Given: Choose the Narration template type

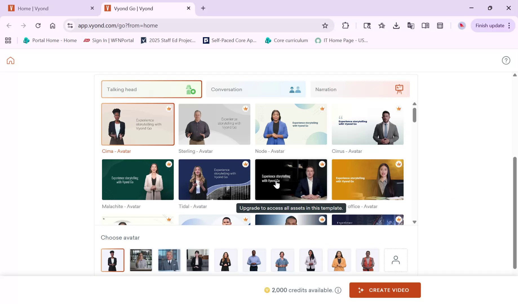Looking at the screenshot, I should 360,89.
